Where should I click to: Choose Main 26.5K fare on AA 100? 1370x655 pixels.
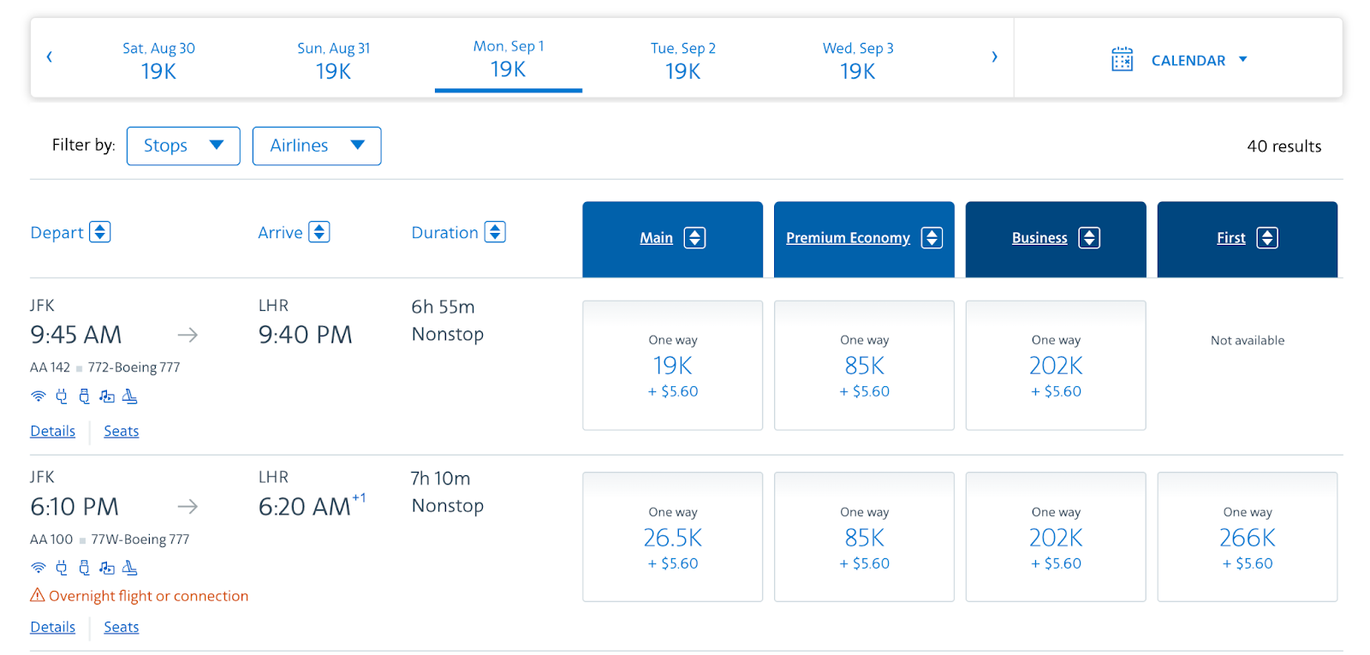coord(672,537)
